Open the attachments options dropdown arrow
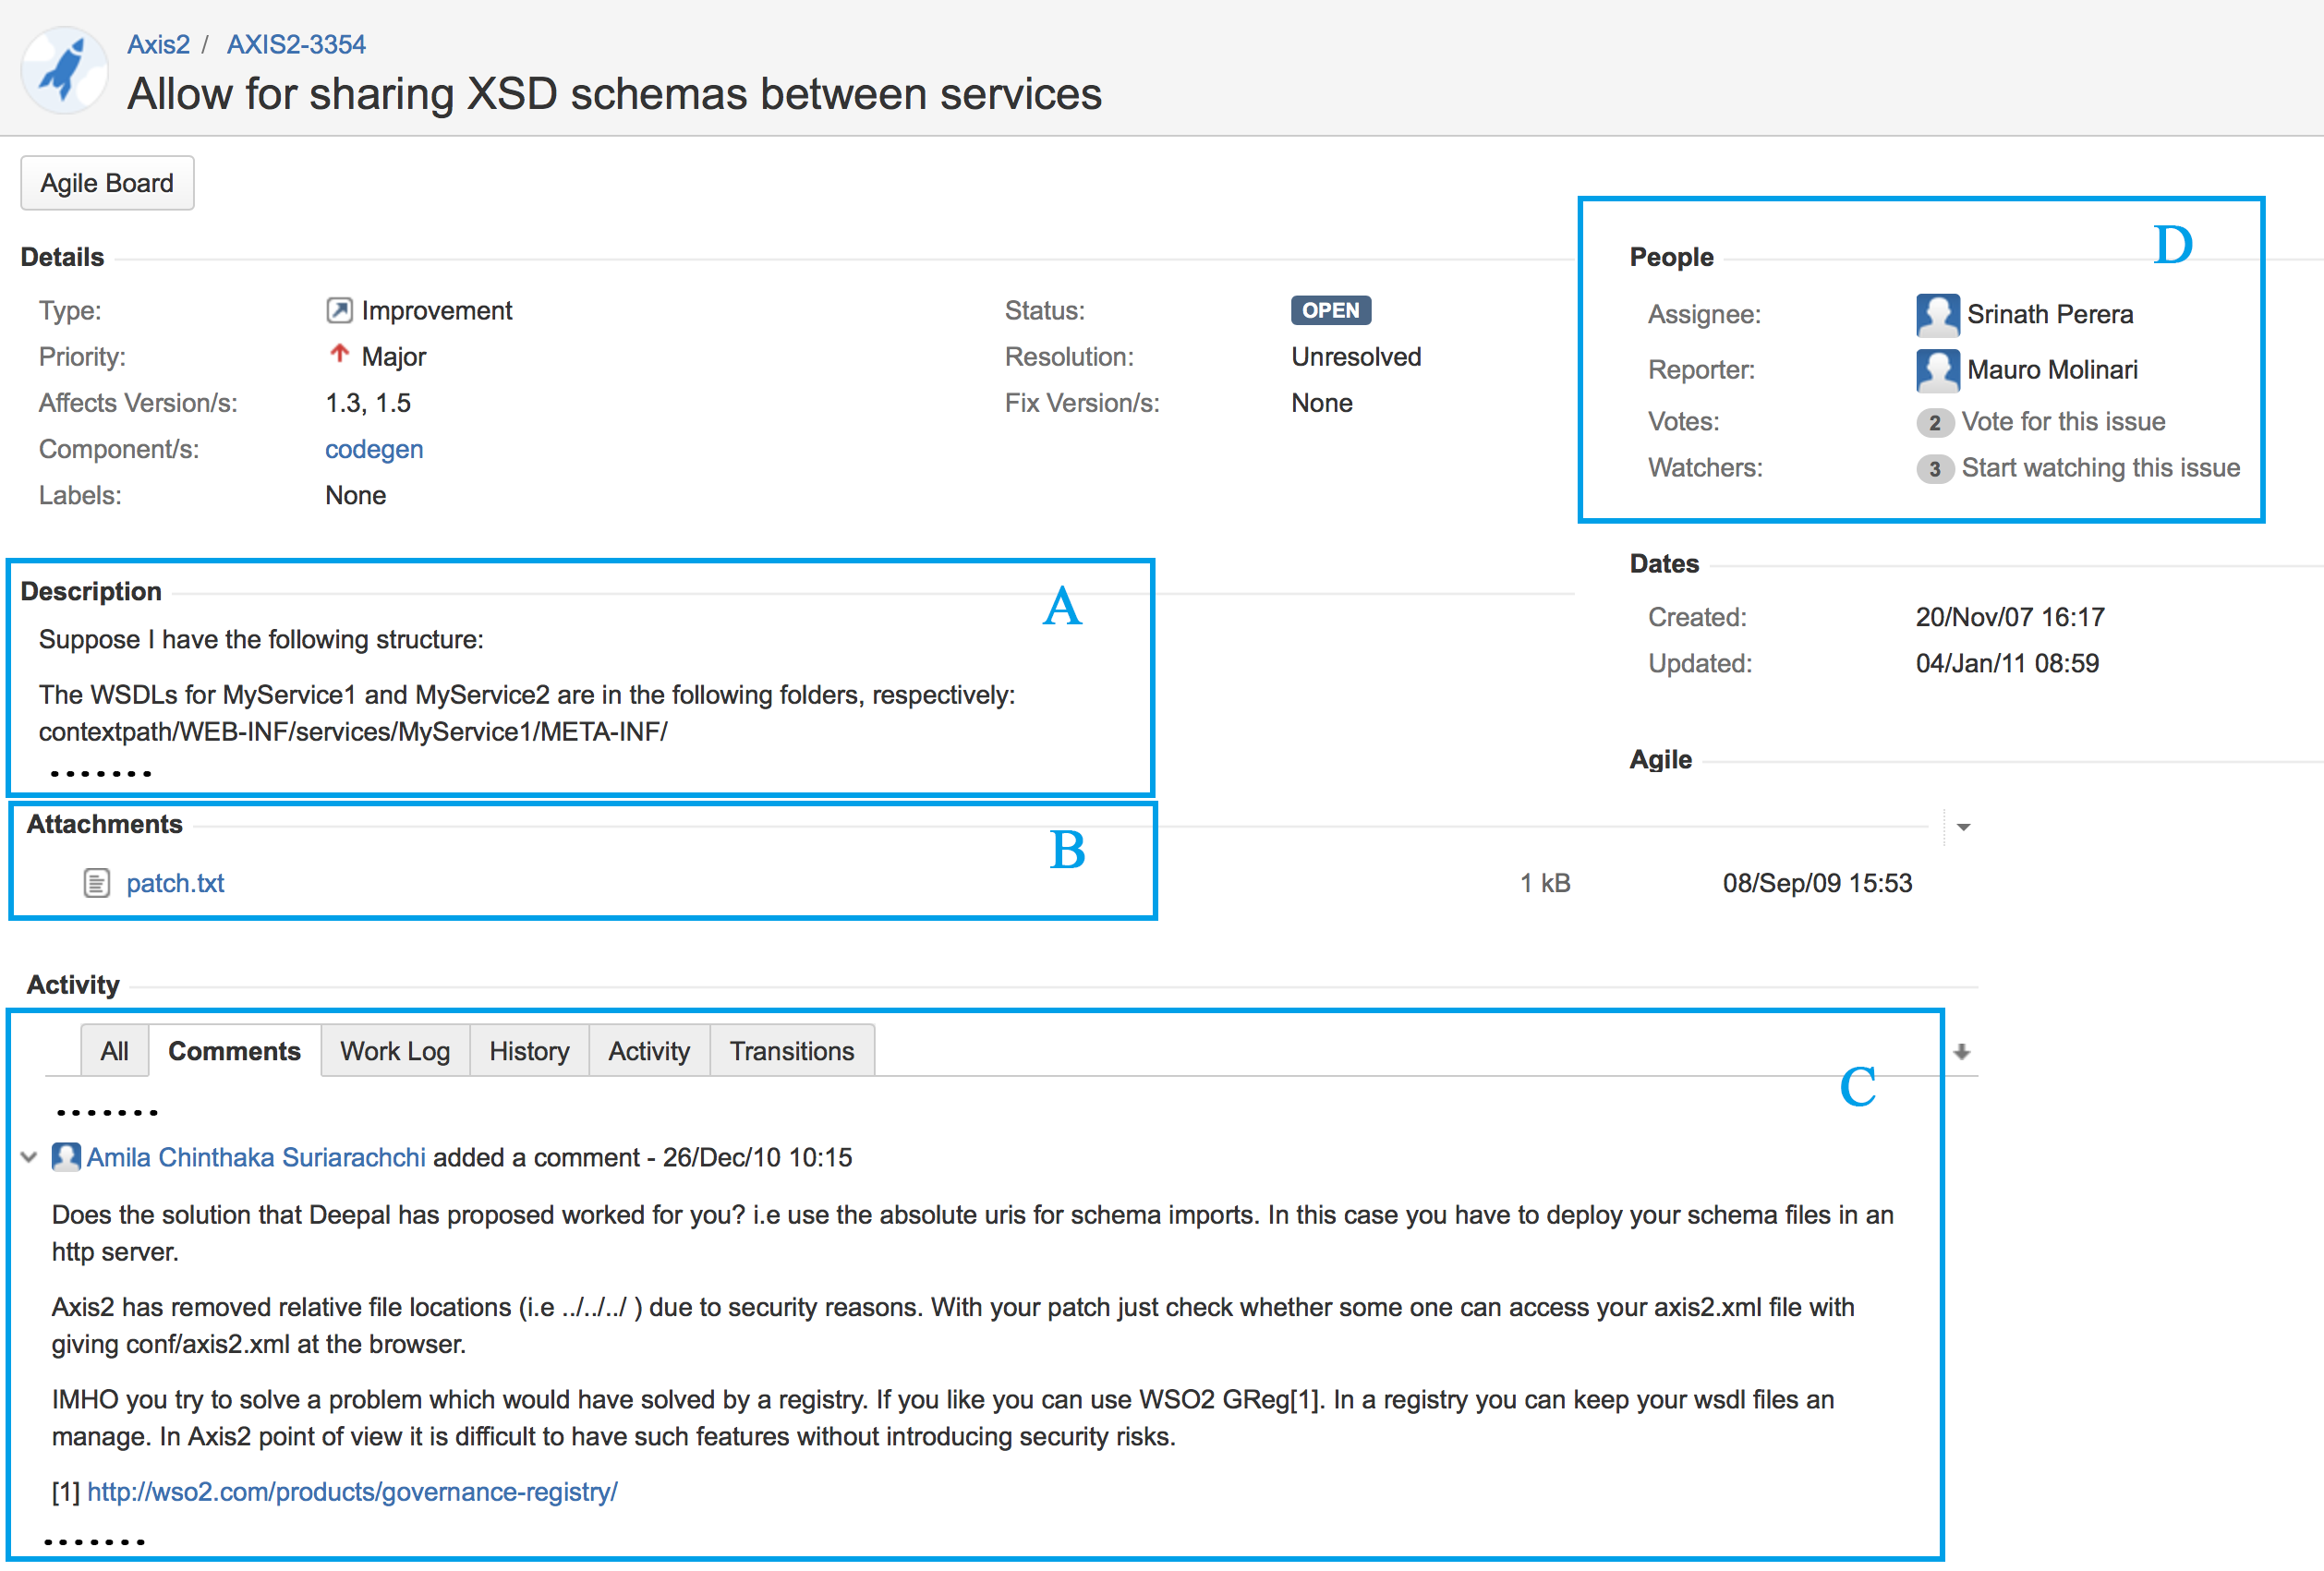This screenshot has height=1571, width=2324. [1963, 827]
